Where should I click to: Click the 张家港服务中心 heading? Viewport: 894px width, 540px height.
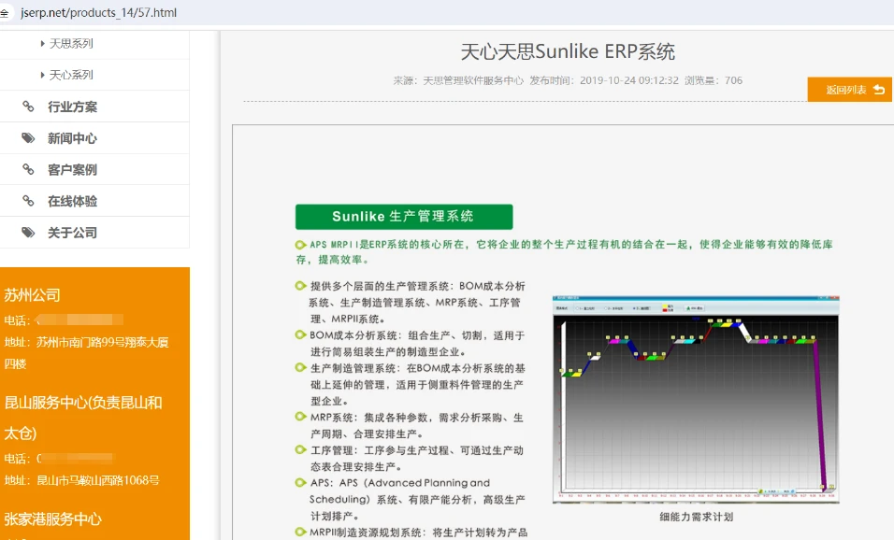[x=53, y=519]
